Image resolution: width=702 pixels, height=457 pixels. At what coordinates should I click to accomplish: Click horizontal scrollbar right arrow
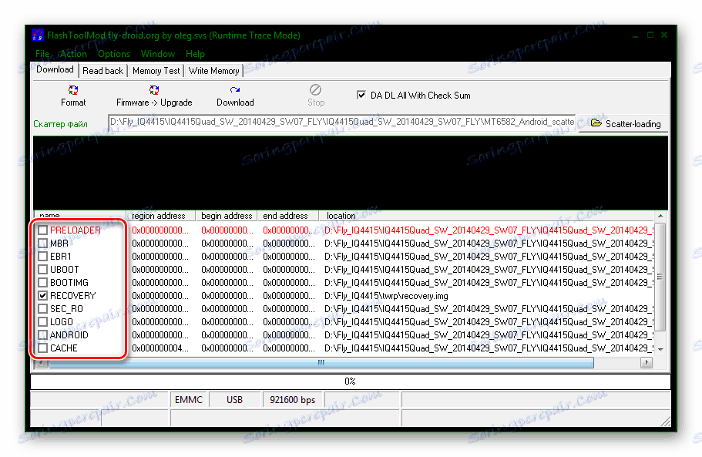tap(646, 362)
